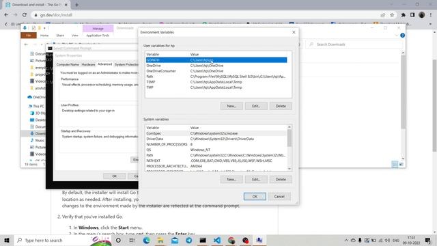Open the Home ribbon tab in File Explorer
This screenshot has width=437, height=246.
pyautogui.click(x=44, y=36)
